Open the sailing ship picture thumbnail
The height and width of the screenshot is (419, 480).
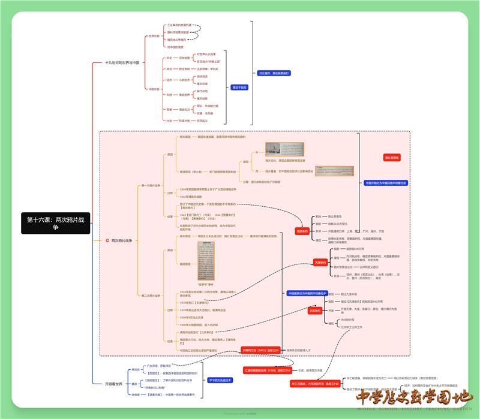284,150
